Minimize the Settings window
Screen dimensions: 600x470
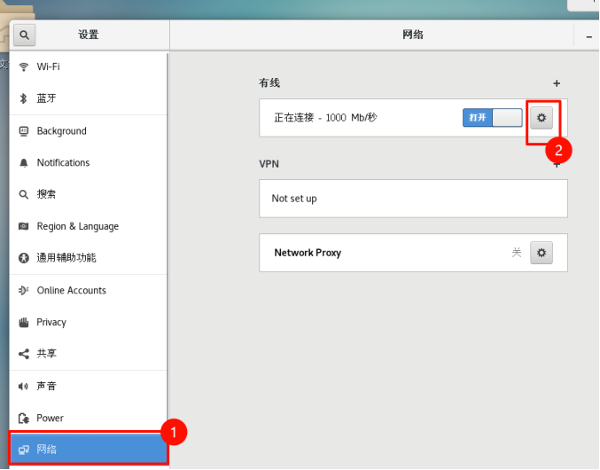tap(588, 36)
